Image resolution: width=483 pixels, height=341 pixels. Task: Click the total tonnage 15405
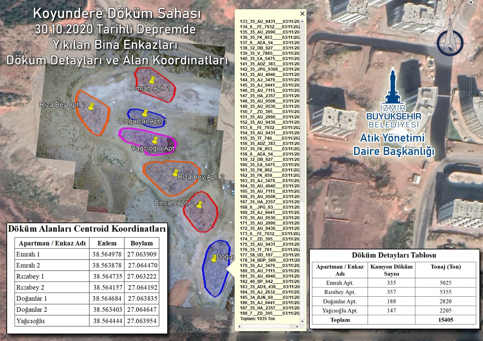446,320
